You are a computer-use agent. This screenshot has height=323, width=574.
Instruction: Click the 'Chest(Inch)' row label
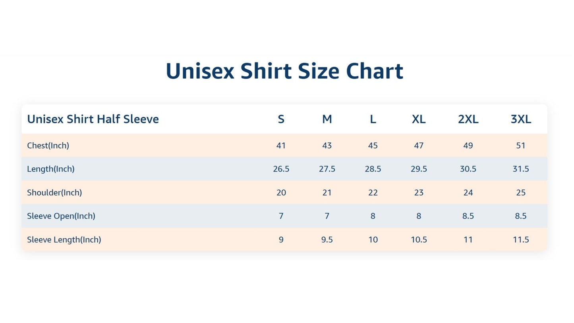pos(48,145)
